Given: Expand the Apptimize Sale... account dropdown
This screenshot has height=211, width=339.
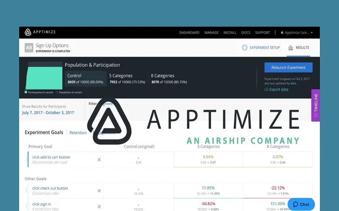Looking at the screenshot, I should tap(297, 32).
